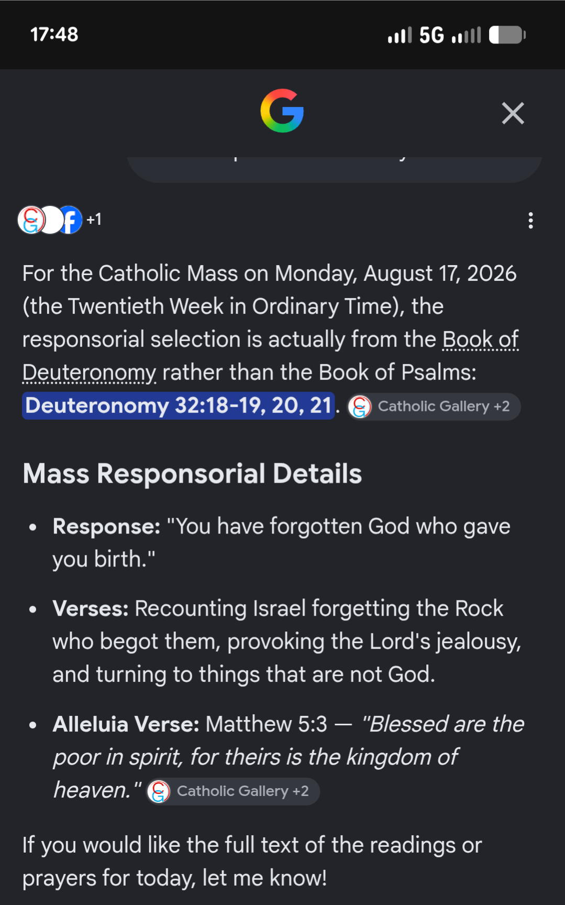Open Catholic Gallery +2 chip after Alleluia verse
The height and width of the screenshot is (905, 565).
234,791
